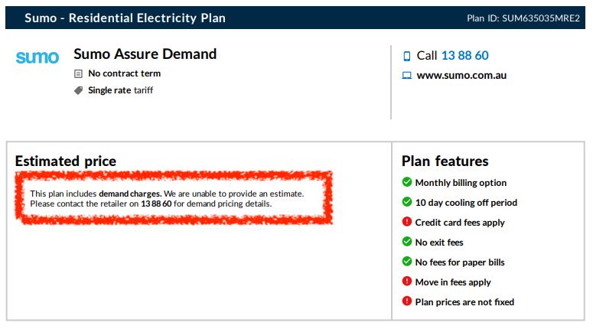Viewport: 593px width, 329px height.
Task: Click the Sumo Assure Demand plan title
Action: [x=145, y=54]
